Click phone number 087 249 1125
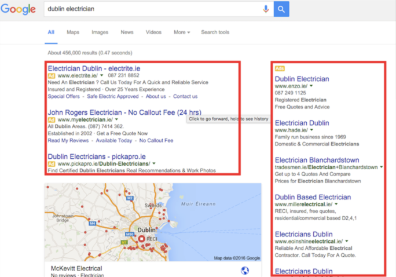This screenshot has height=277, width=396. (x=290, y=93)
